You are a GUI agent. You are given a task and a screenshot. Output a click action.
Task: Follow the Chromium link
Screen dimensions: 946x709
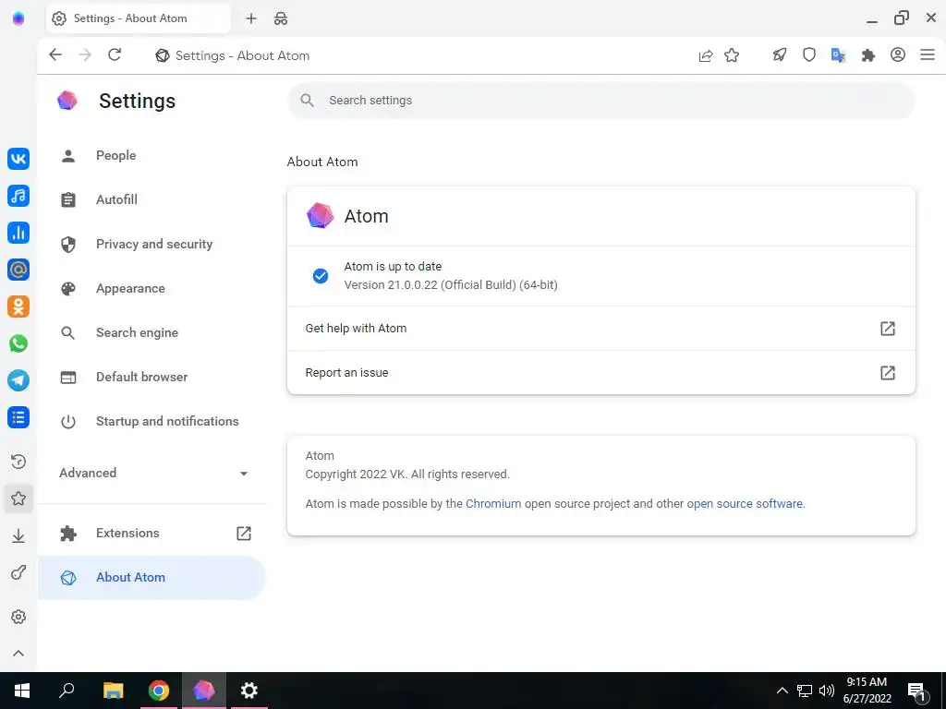click(x=493, y=503)
